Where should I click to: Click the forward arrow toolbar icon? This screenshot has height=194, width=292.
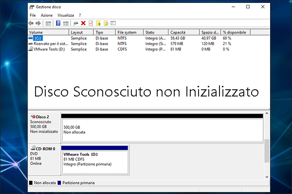pos(38,23)
